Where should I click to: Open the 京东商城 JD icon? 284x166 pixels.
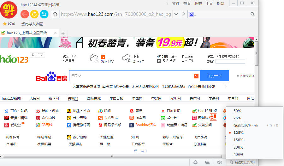click(x=38, y=118)
